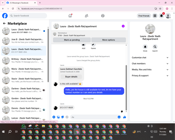Open Buyer details for Laura Gebhart Garofalo

tap(71, 77)
